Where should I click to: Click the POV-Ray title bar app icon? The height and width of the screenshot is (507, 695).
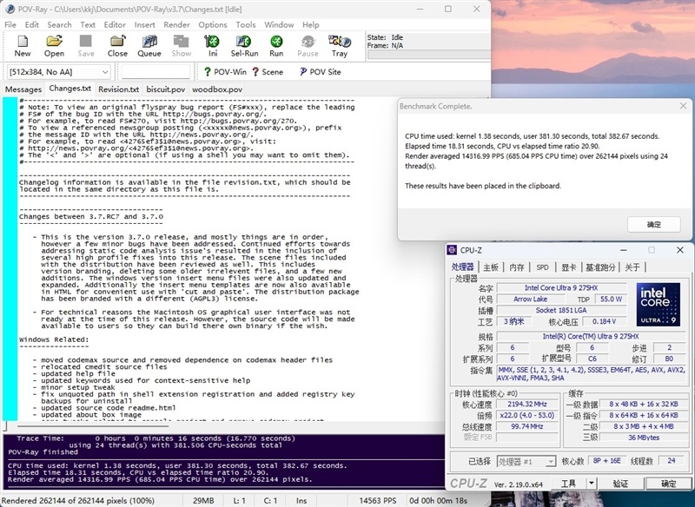pos(10,9)
